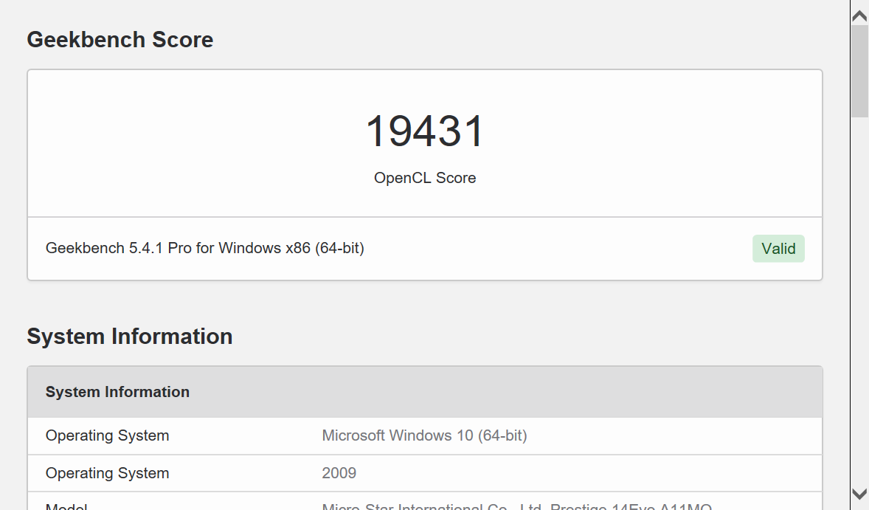This screenshot has height=510, width=869.
Task: Click the Geekbench 5.4.1 Pro version text
Action: click(x=205, y=249)
